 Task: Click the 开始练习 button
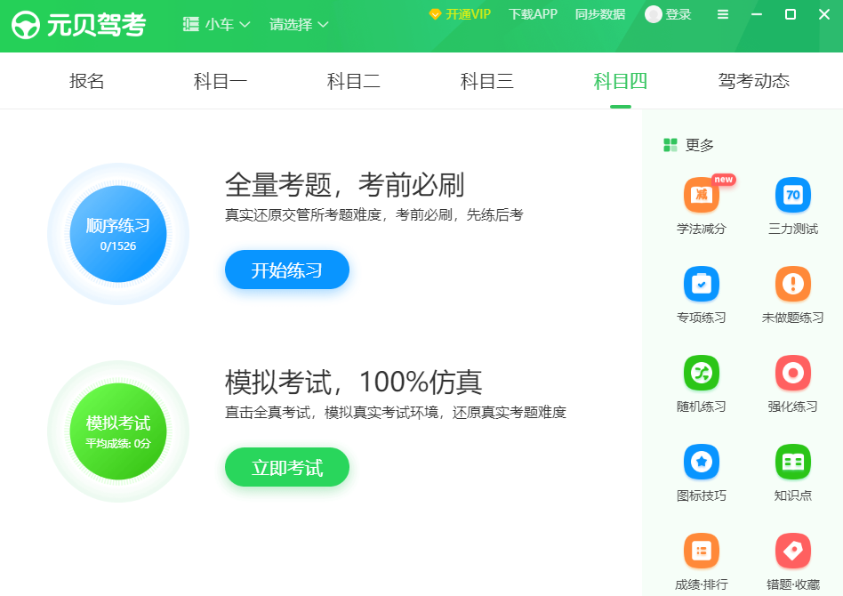point(287,270)
